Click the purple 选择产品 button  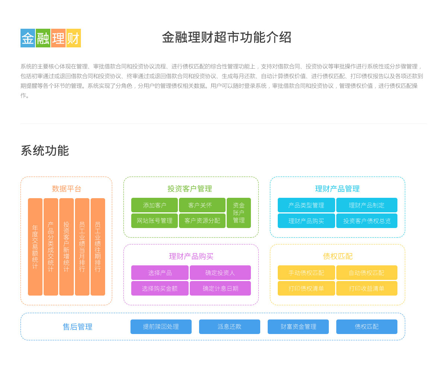point(160,273)
